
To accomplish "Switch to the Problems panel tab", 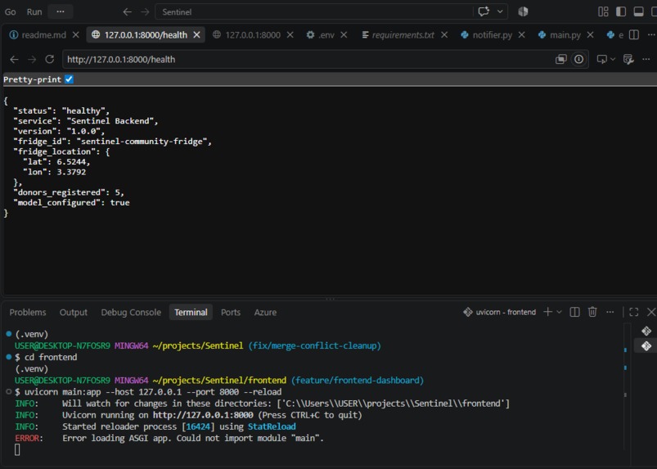I will coord(28,312).
